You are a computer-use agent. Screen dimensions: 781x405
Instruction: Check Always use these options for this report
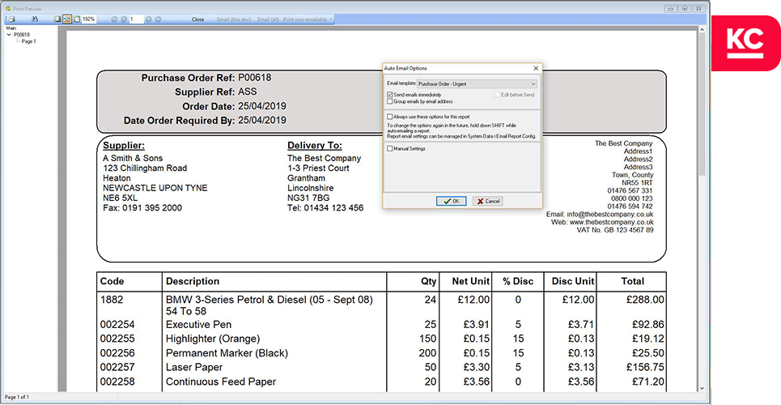pyautogui.click(x=389, y=117)
